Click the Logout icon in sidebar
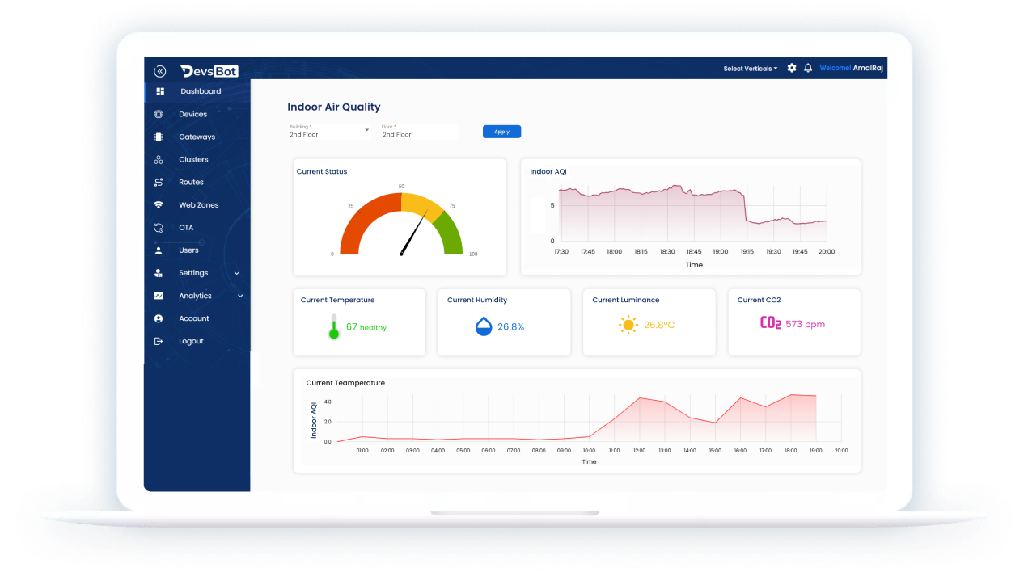 pos(159,341)
